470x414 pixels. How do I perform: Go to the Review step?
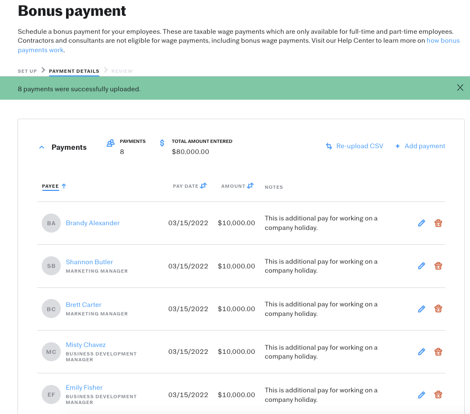[122, 71]
